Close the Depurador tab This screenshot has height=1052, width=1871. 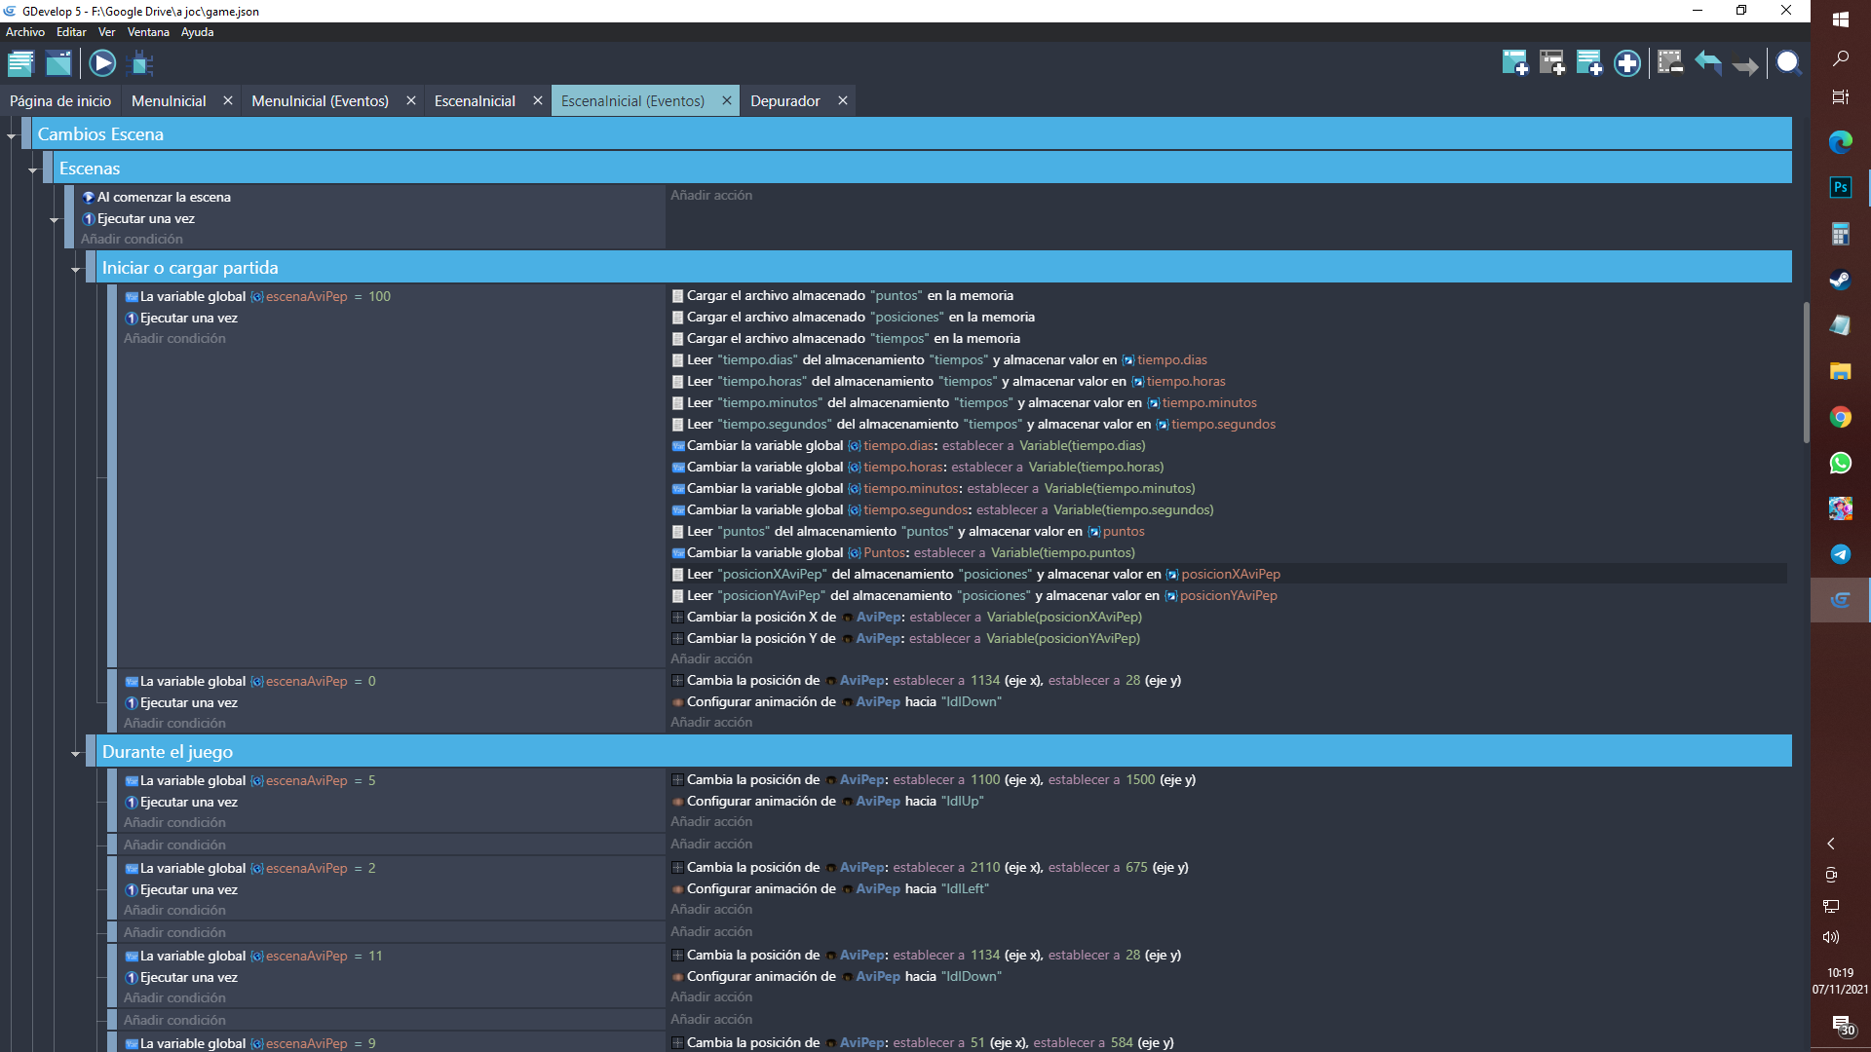843,101
